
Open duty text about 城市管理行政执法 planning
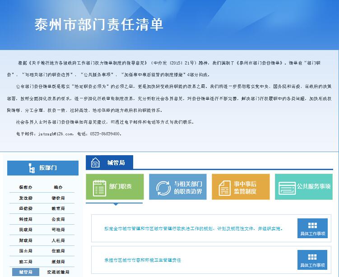[193, 229]
